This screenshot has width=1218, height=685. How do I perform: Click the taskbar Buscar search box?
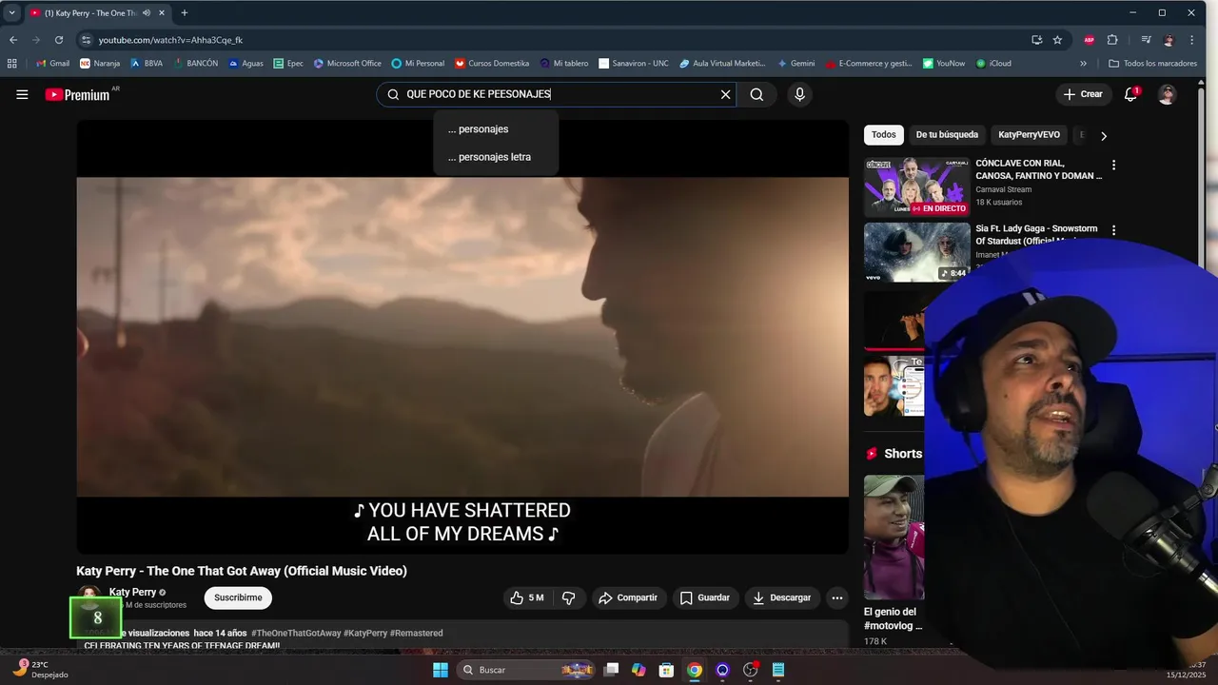tap(528, 670)
